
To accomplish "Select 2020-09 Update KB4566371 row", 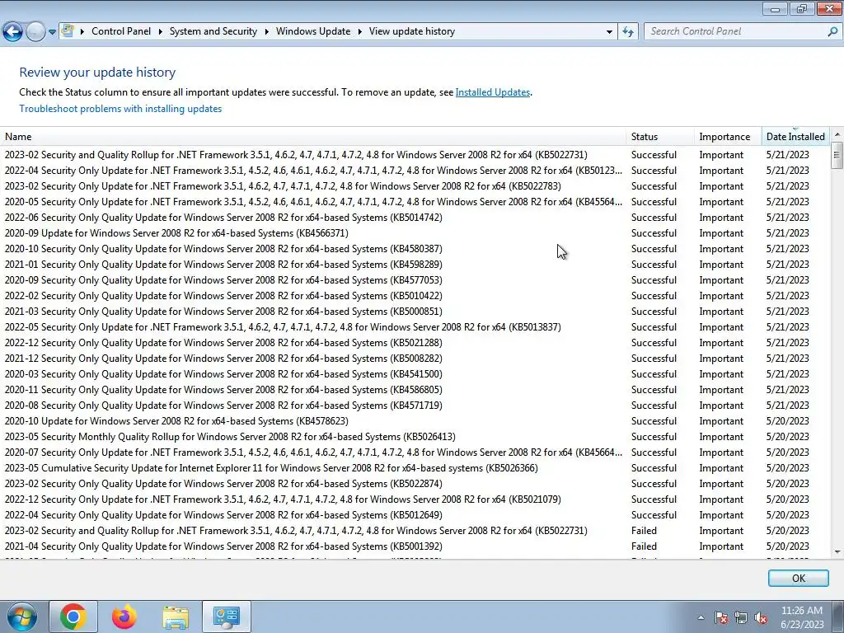I will pos(415,233).
